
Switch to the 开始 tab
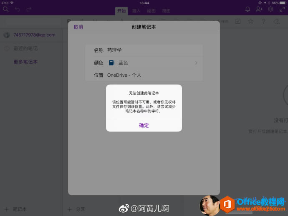point(121,11)
